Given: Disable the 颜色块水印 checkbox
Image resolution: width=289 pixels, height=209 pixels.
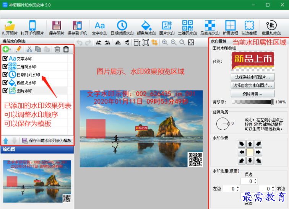Looking at the screenshot, I should click(x=5, y=83).
